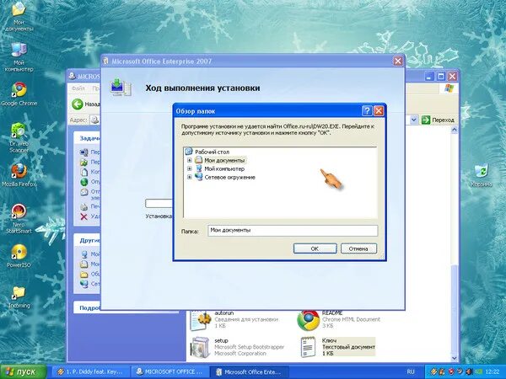Viewport: 506px width, 379px height.
Task: Click the Сетевое окружение network icon in tree
Action: pyautogui.click(x=198, y=177)
